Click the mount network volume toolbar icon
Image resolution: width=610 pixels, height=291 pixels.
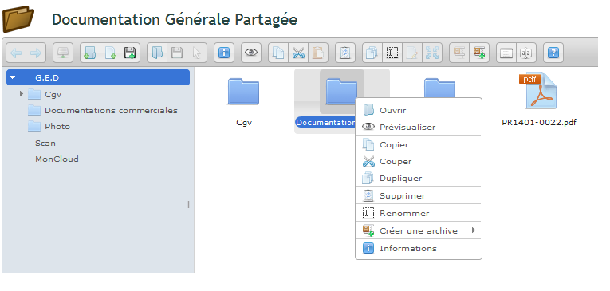click(63, 53)
